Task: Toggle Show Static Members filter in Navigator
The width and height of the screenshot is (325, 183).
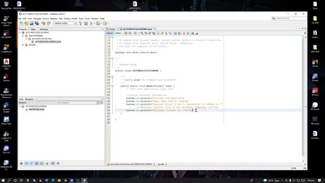Action: point(31,164)
